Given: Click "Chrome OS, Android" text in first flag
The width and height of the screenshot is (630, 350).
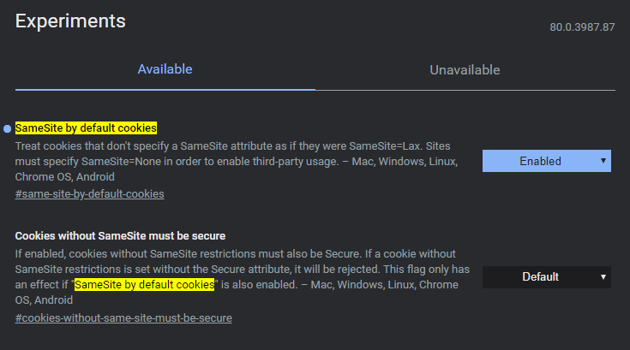Looking at the screenshot, I should click(64, 177).
